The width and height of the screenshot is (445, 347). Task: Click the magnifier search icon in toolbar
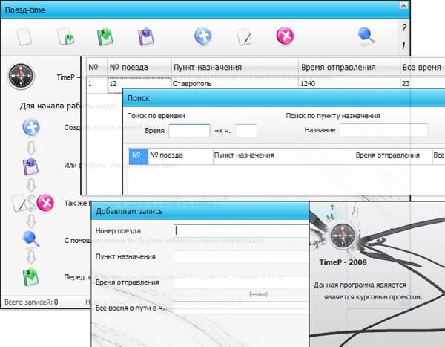coord(366,36)
